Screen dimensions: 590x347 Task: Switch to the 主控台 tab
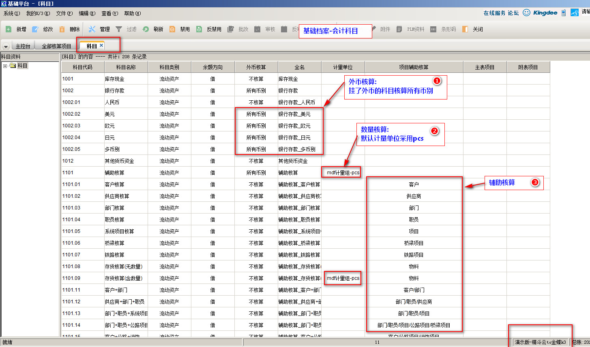(23, 46)
